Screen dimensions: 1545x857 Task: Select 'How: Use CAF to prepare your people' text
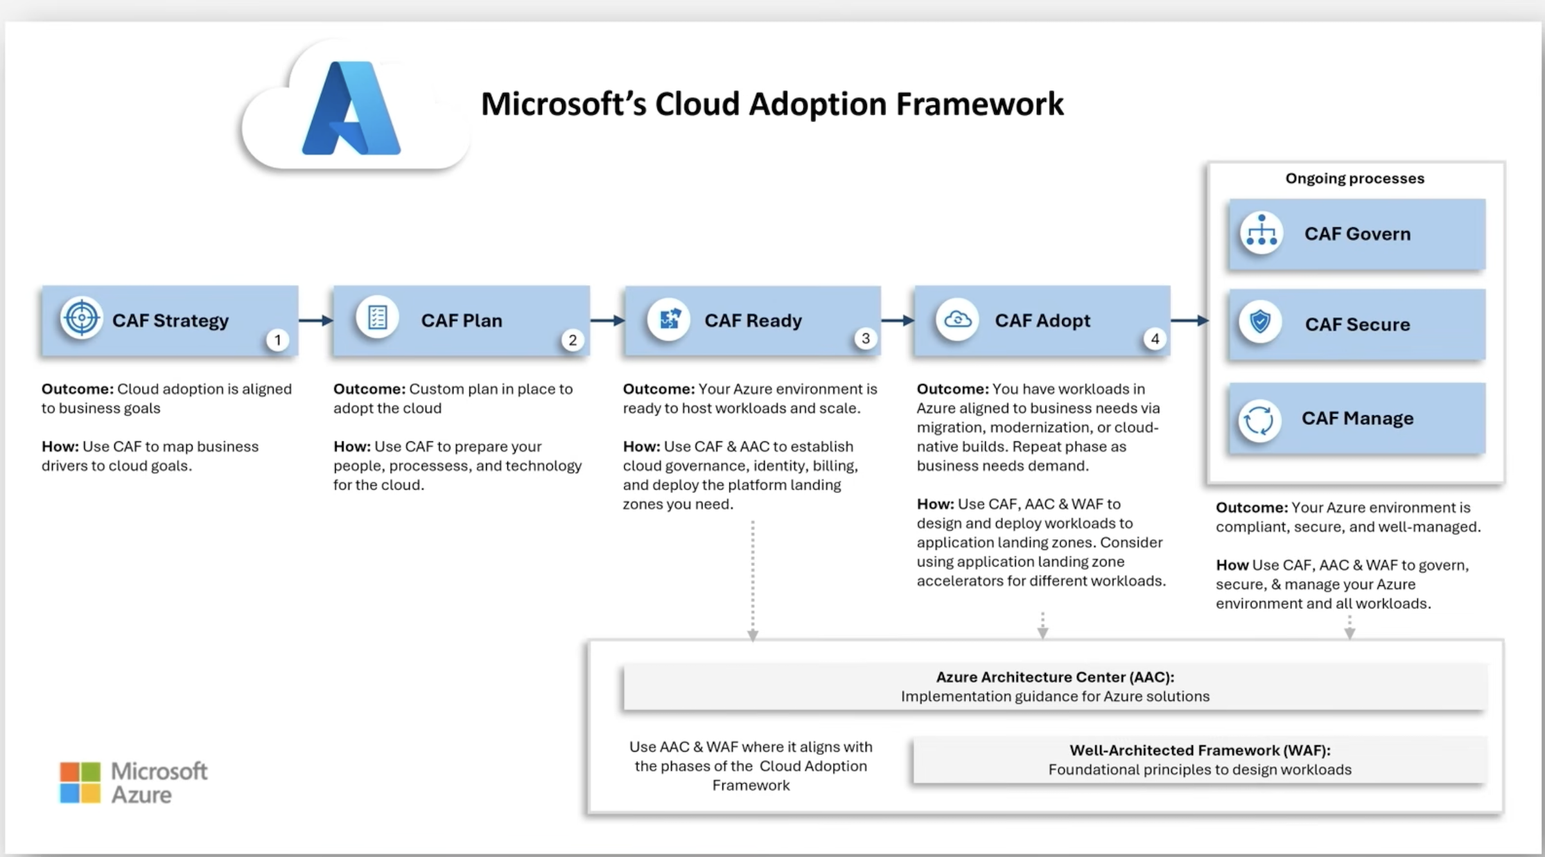click(x=458, y=466)
